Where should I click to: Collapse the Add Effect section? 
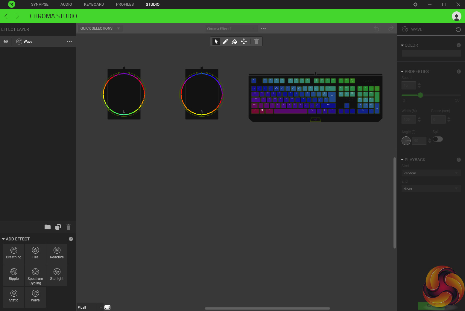tap(3, 239)
